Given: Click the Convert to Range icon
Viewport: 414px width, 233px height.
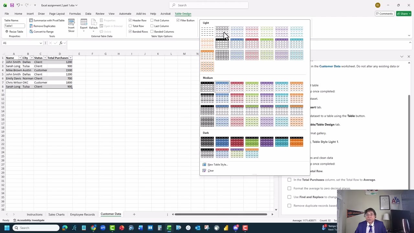Looking at the screenshot, I should click(31, 32).
